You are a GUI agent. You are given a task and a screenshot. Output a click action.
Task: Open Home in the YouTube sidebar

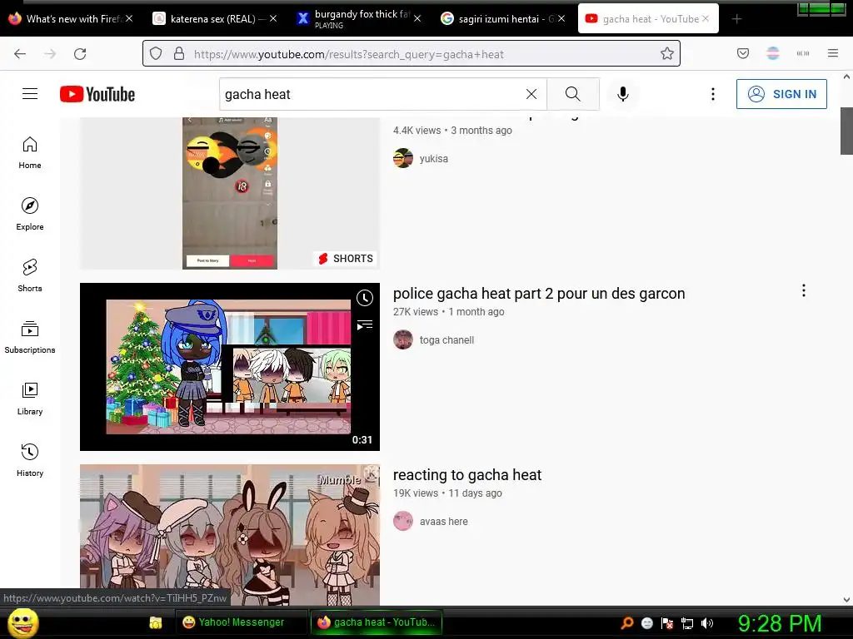click(30, 153)
